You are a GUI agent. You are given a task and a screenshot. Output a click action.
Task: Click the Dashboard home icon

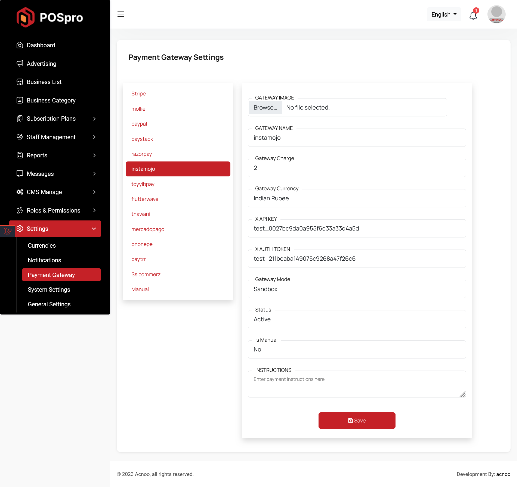tap(20, 45)
